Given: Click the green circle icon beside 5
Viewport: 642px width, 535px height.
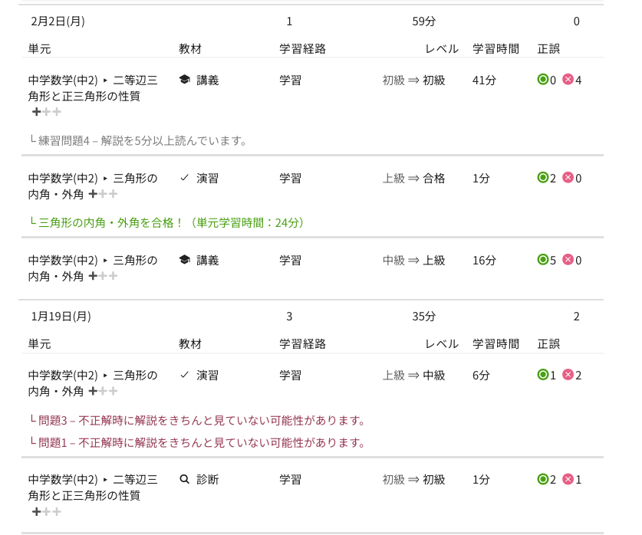Looking at the screenshot, I should coord(543,260).
